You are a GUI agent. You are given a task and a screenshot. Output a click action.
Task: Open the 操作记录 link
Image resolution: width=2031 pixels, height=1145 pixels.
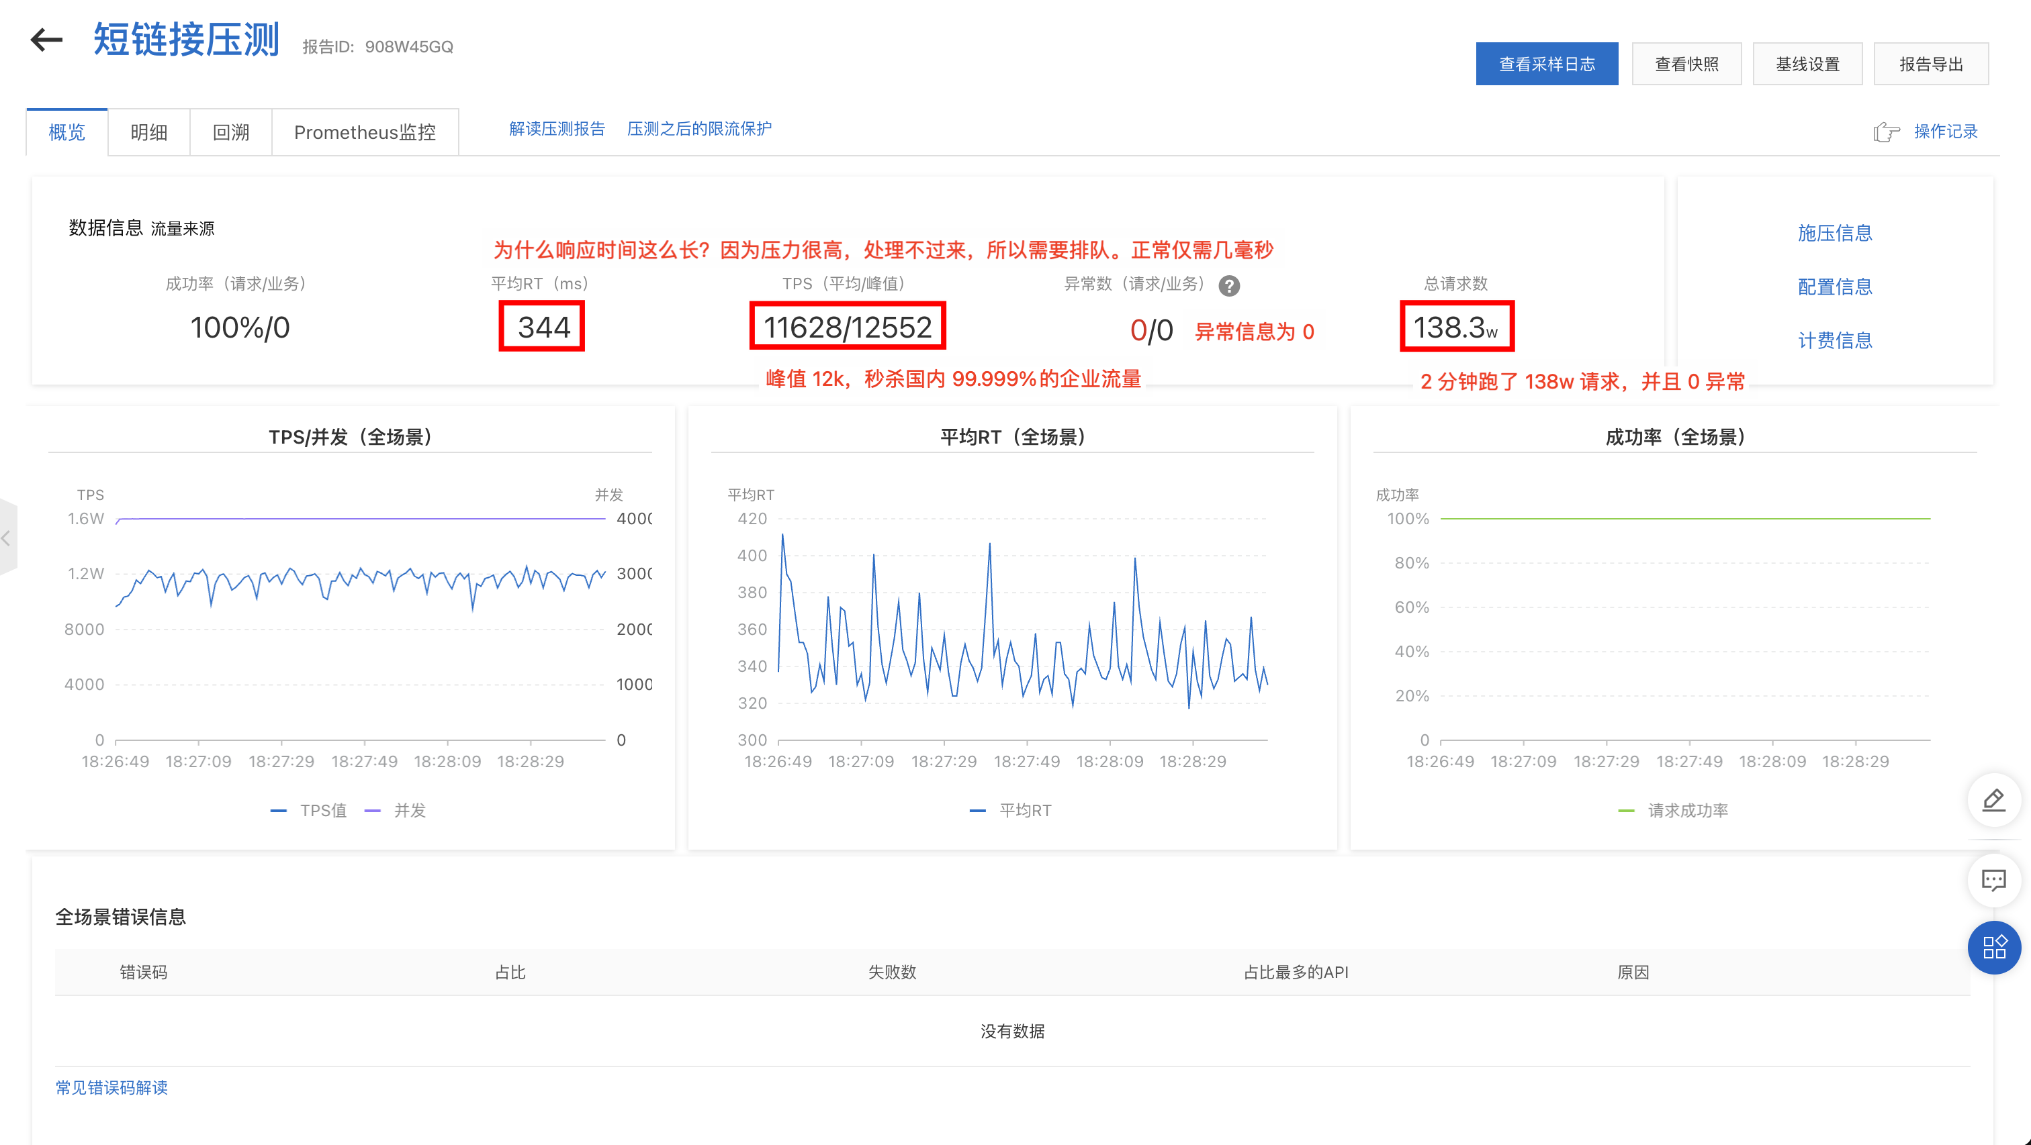pos(1946,132)
